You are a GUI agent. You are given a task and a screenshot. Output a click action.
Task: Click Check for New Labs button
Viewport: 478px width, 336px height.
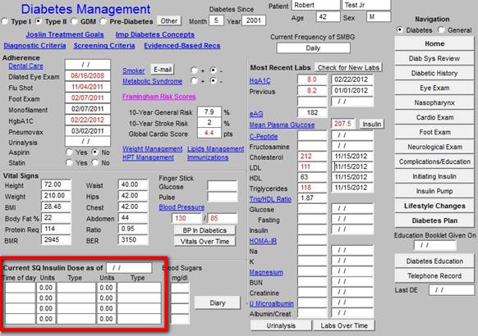pyautogui.click(x=348, y=67)
